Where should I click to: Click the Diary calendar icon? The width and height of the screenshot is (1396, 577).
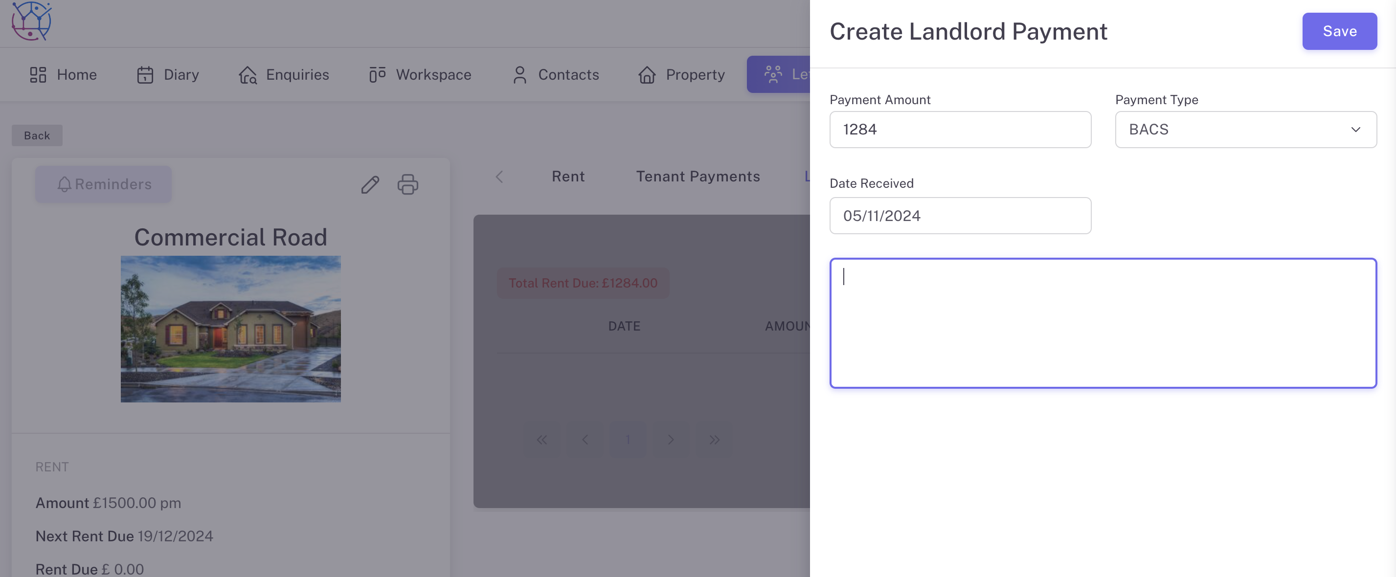(x=145, y=75)
